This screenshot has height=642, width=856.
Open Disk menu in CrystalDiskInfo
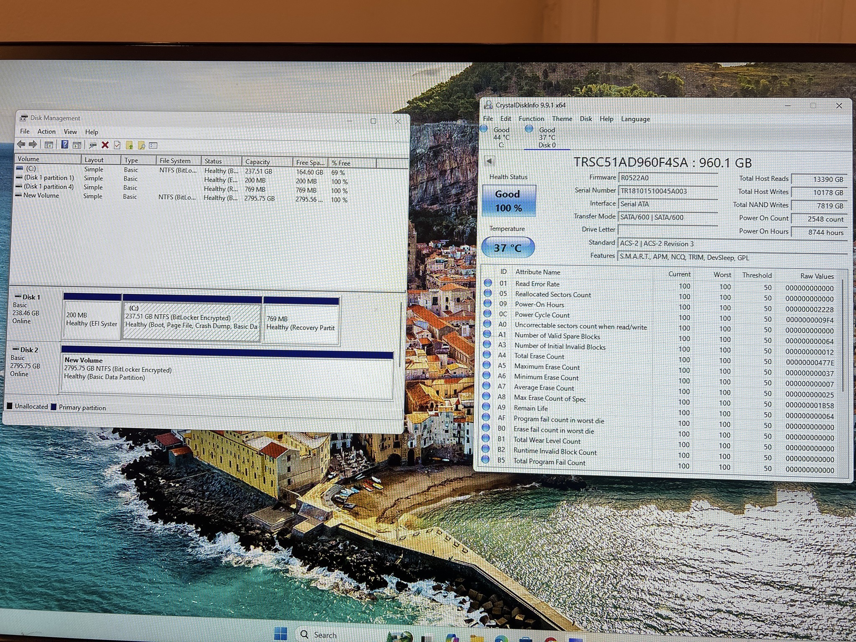(x=586, y=119)
